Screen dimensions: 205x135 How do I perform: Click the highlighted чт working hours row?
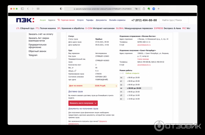pos(136,88)
